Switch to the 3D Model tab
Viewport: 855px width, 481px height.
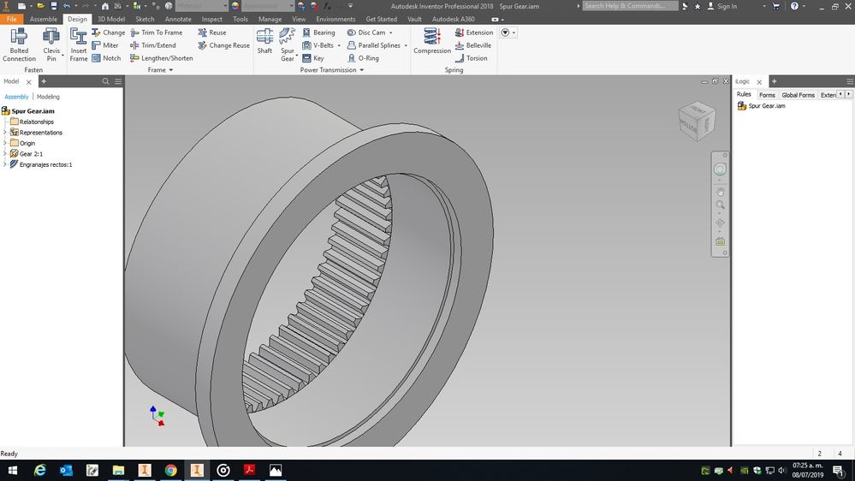tap(111, 19)
